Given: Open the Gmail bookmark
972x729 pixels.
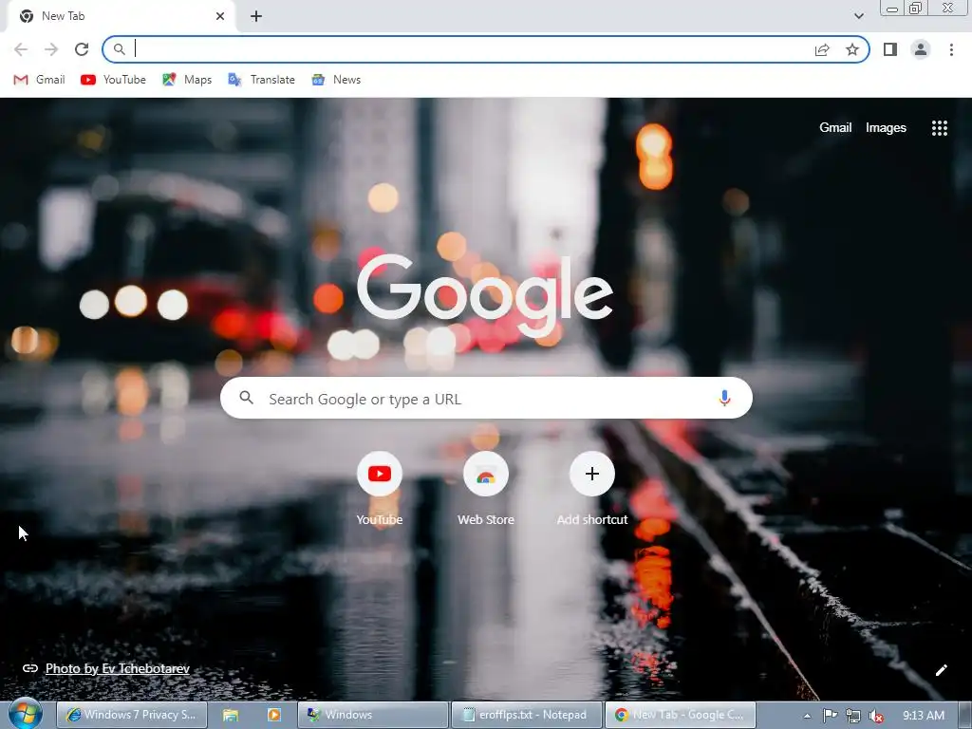Looking at the screenshot, I should coord(40,80).
